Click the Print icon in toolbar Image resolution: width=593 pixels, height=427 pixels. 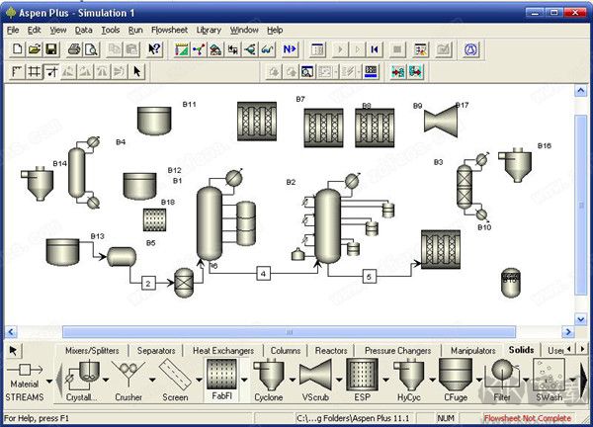pos(75,48)
